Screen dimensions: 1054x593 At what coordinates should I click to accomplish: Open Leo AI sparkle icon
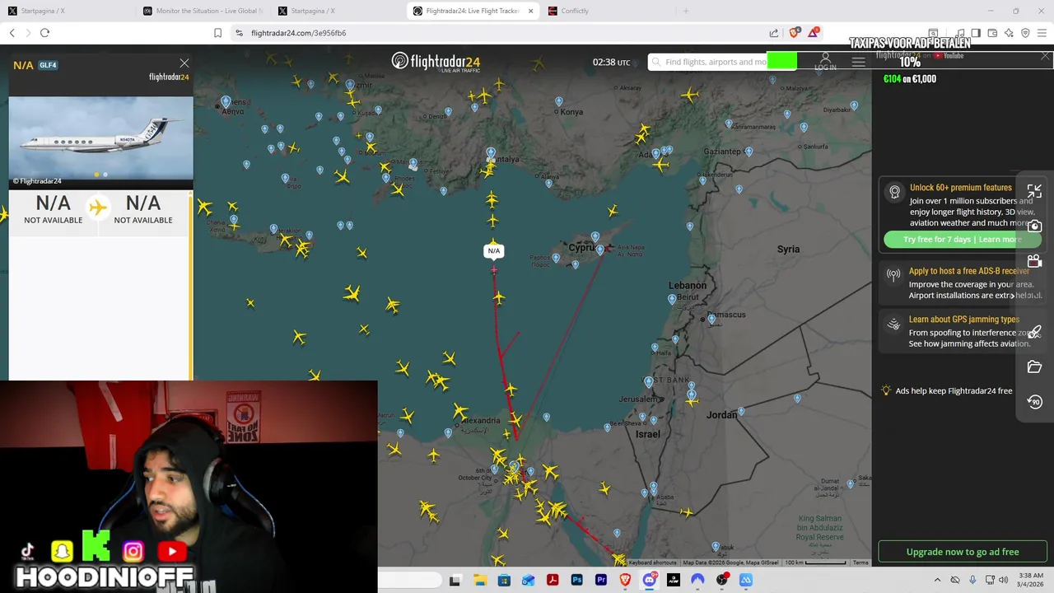pos(1009,33)
